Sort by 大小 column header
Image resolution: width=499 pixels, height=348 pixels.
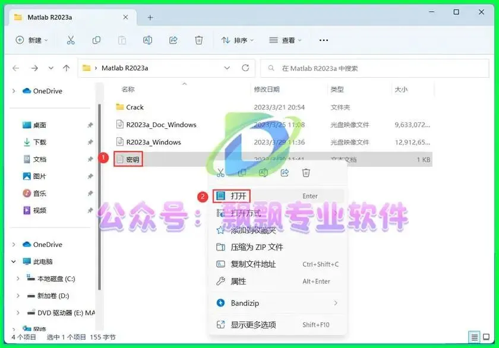[401, 90]
